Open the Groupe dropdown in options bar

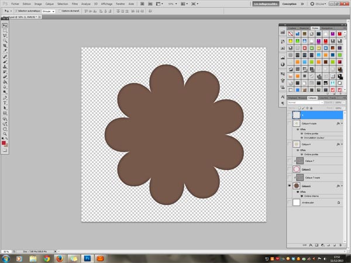[49, 11]
